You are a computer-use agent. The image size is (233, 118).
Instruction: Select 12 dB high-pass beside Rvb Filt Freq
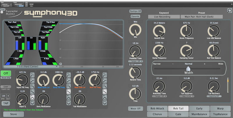pyautogui.click(x=105, y=75)
